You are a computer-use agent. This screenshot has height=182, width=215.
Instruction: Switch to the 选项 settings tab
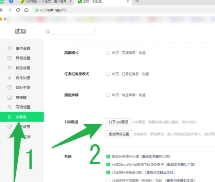[x=103, y=2]
